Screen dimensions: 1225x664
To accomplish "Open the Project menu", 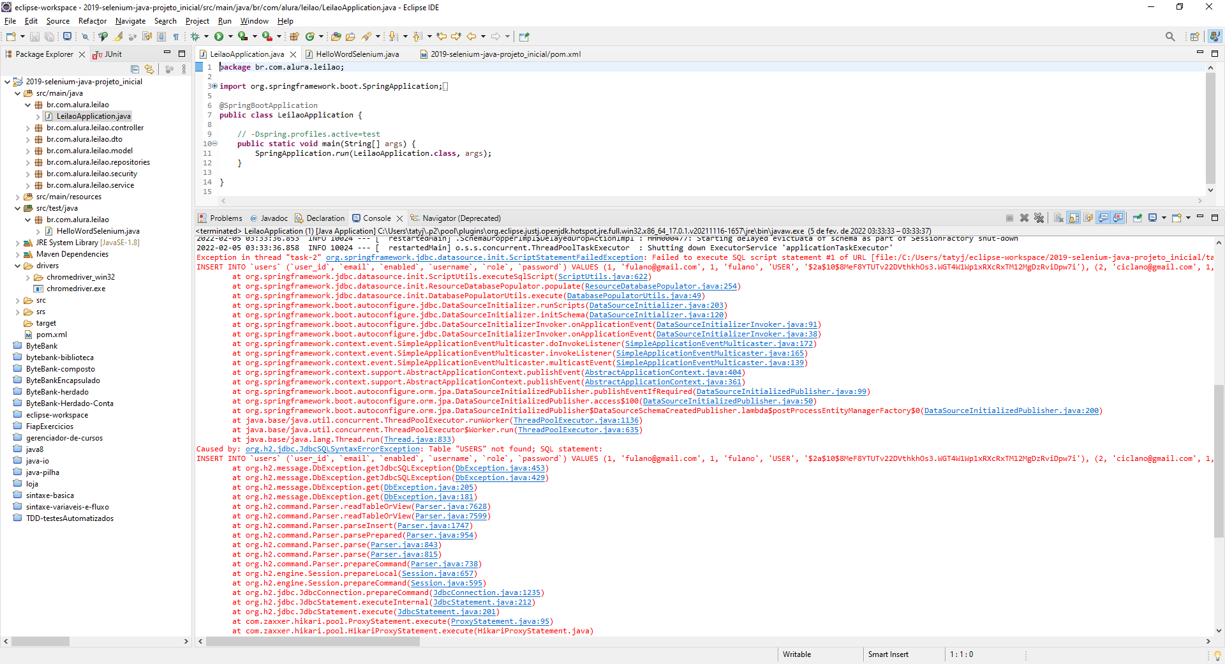I will coord(197,21).
